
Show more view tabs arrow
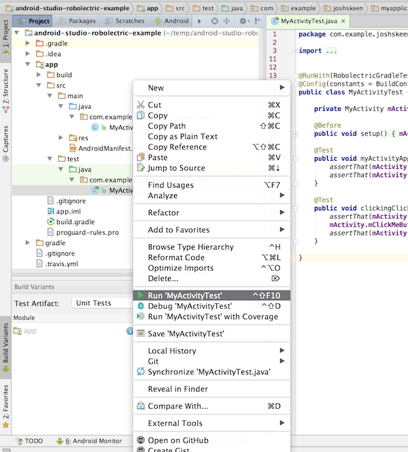pos(199,21)
